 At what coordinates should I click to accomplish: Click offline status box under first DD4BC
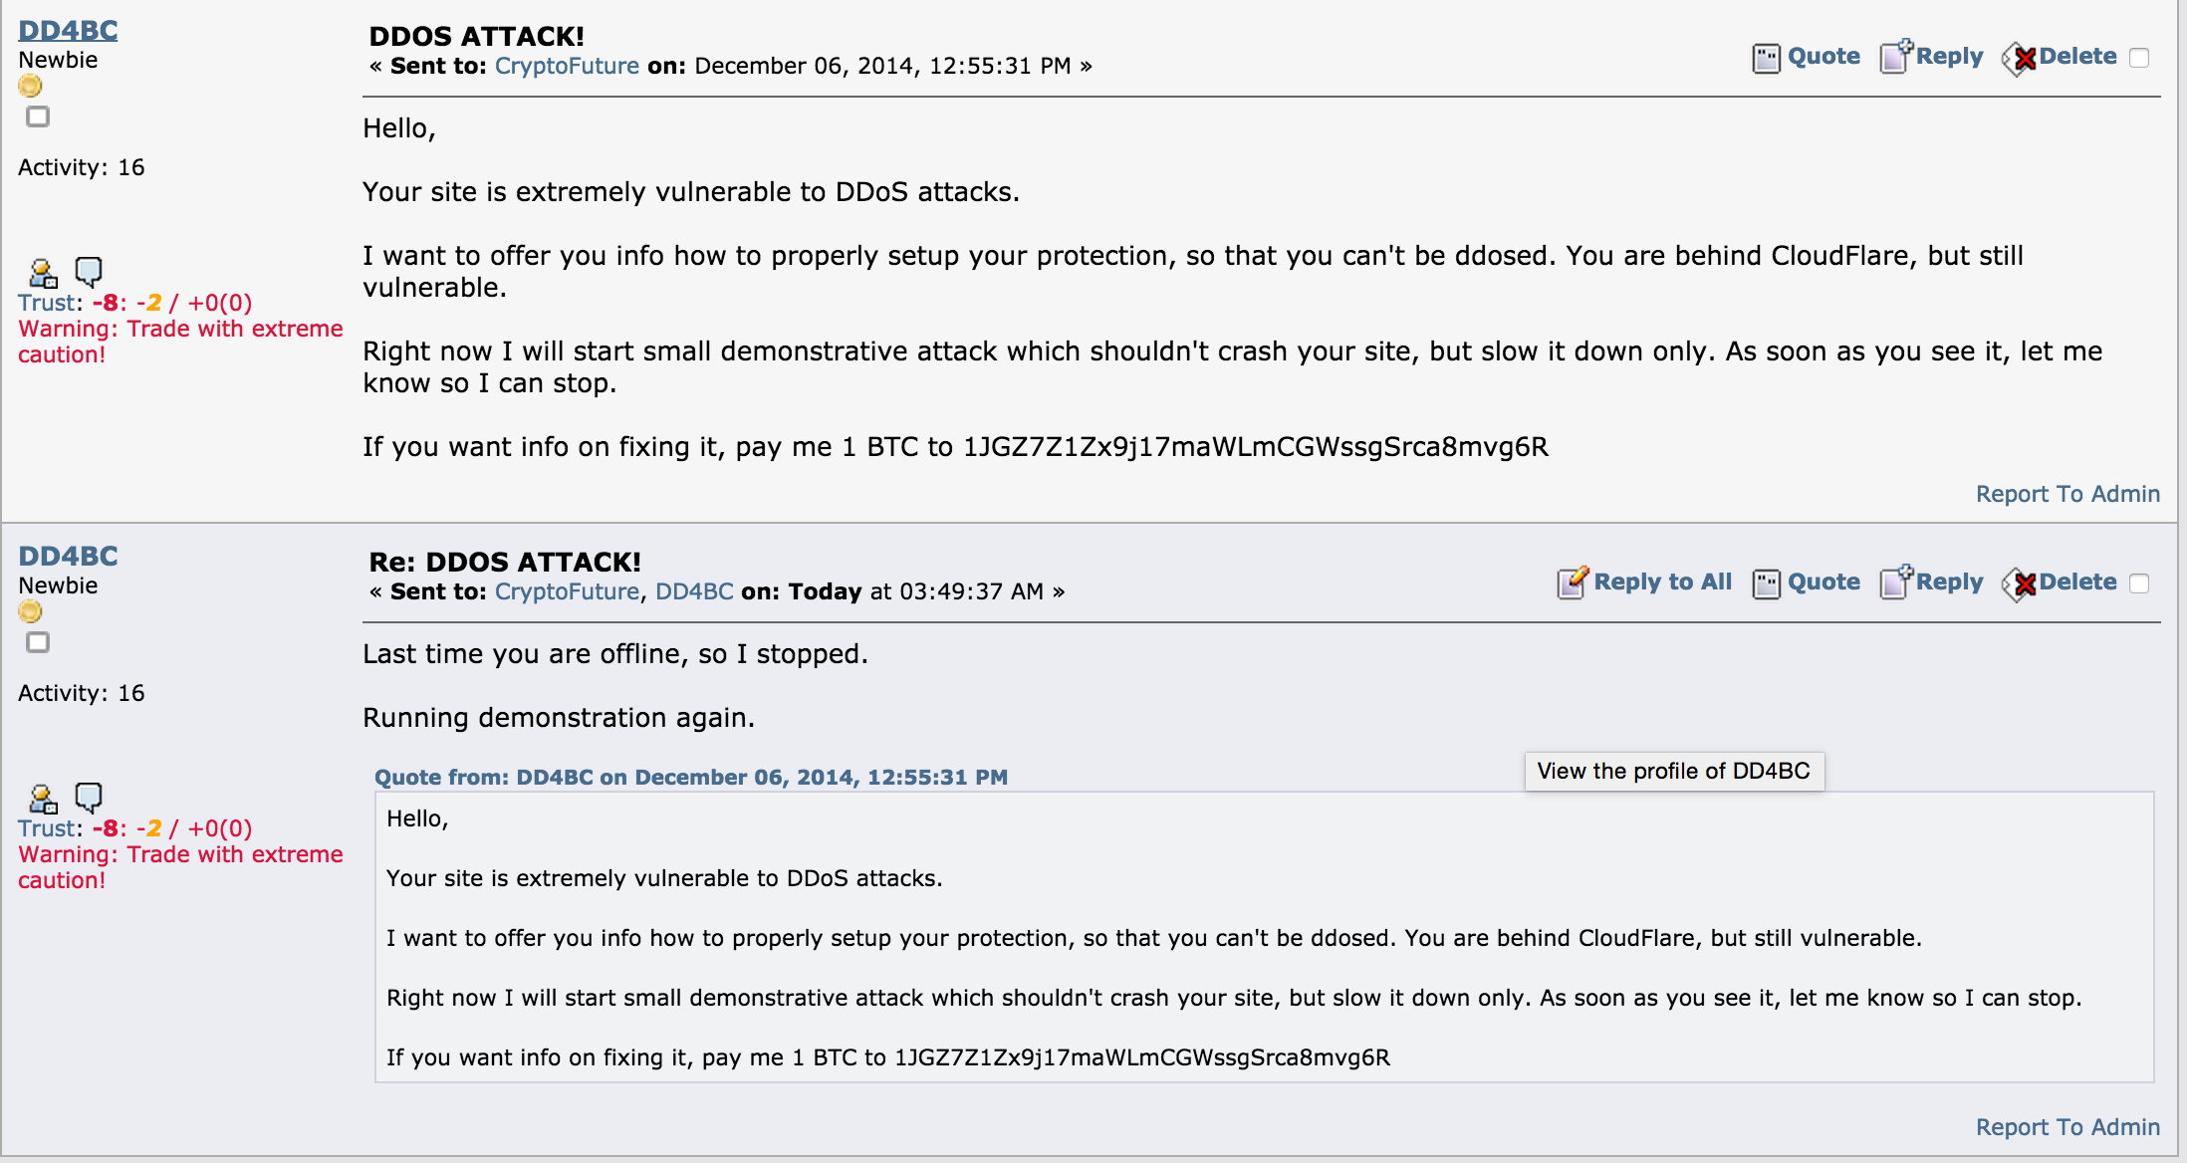click(38, 116)
